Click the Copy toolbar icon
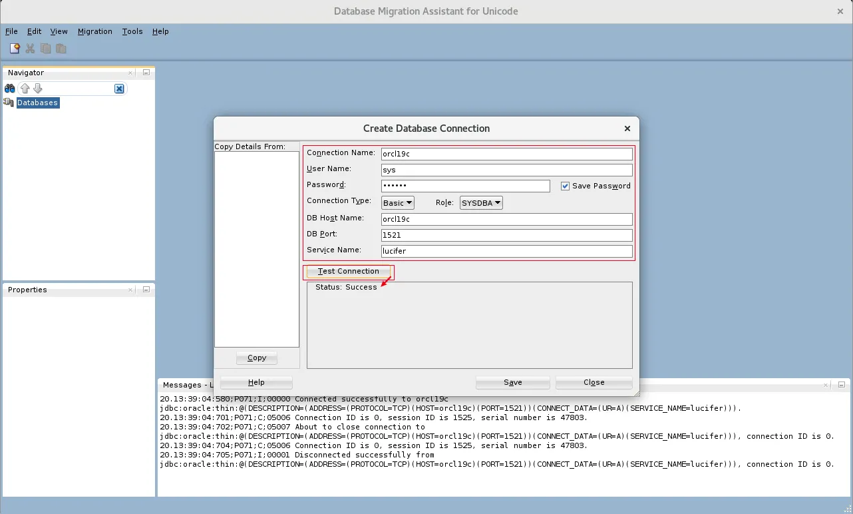The width and height of the screenshot is (853, 514). pyautogui.click(x=45, y=49)
